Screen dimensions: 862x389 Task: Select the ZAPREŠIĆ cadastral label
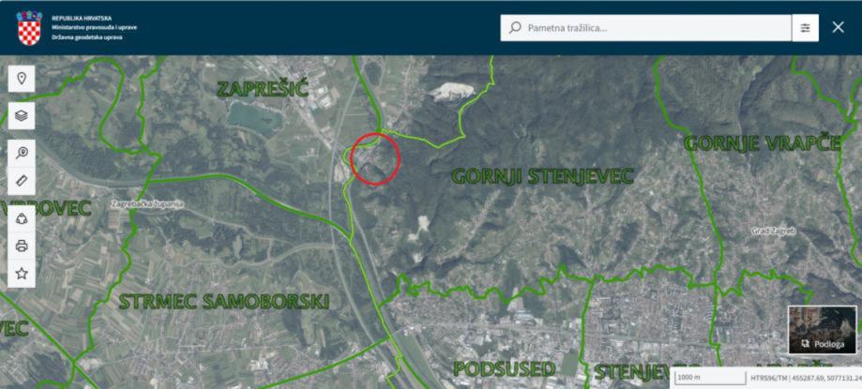tap(263, 89)
